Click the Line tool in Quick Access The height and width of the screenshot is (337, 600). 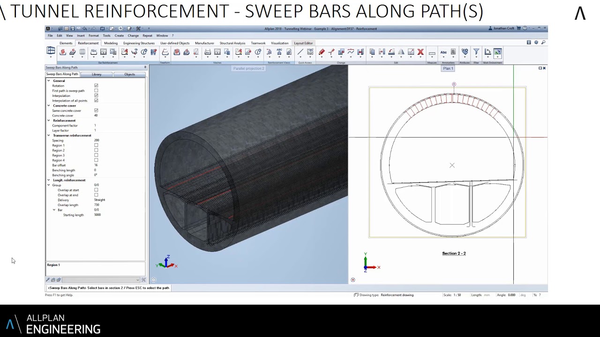(300, 52)
